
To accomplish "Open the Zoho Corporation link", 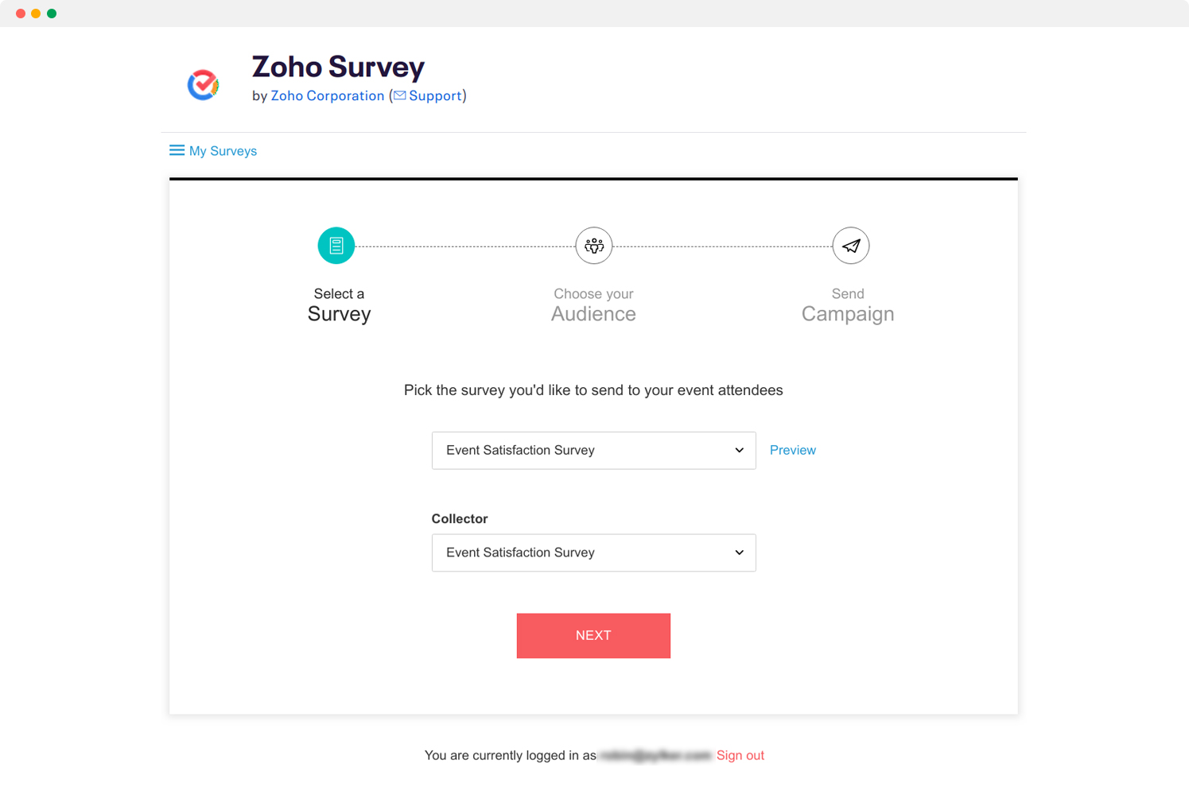I will (328, 95).
